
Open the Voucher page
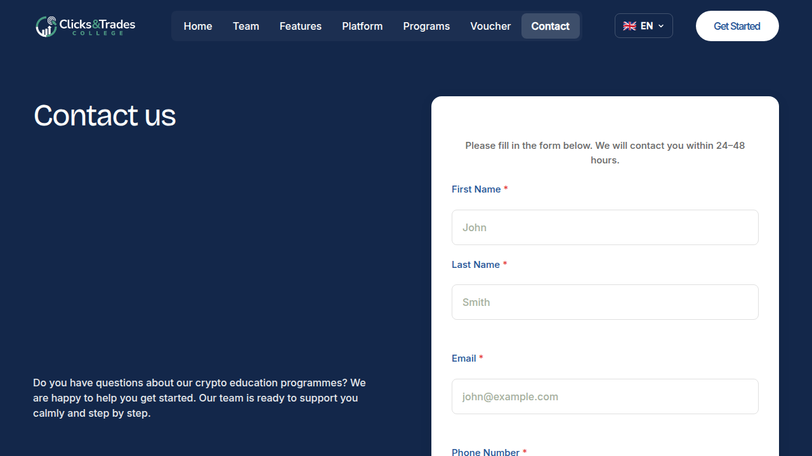click(490, 26)
